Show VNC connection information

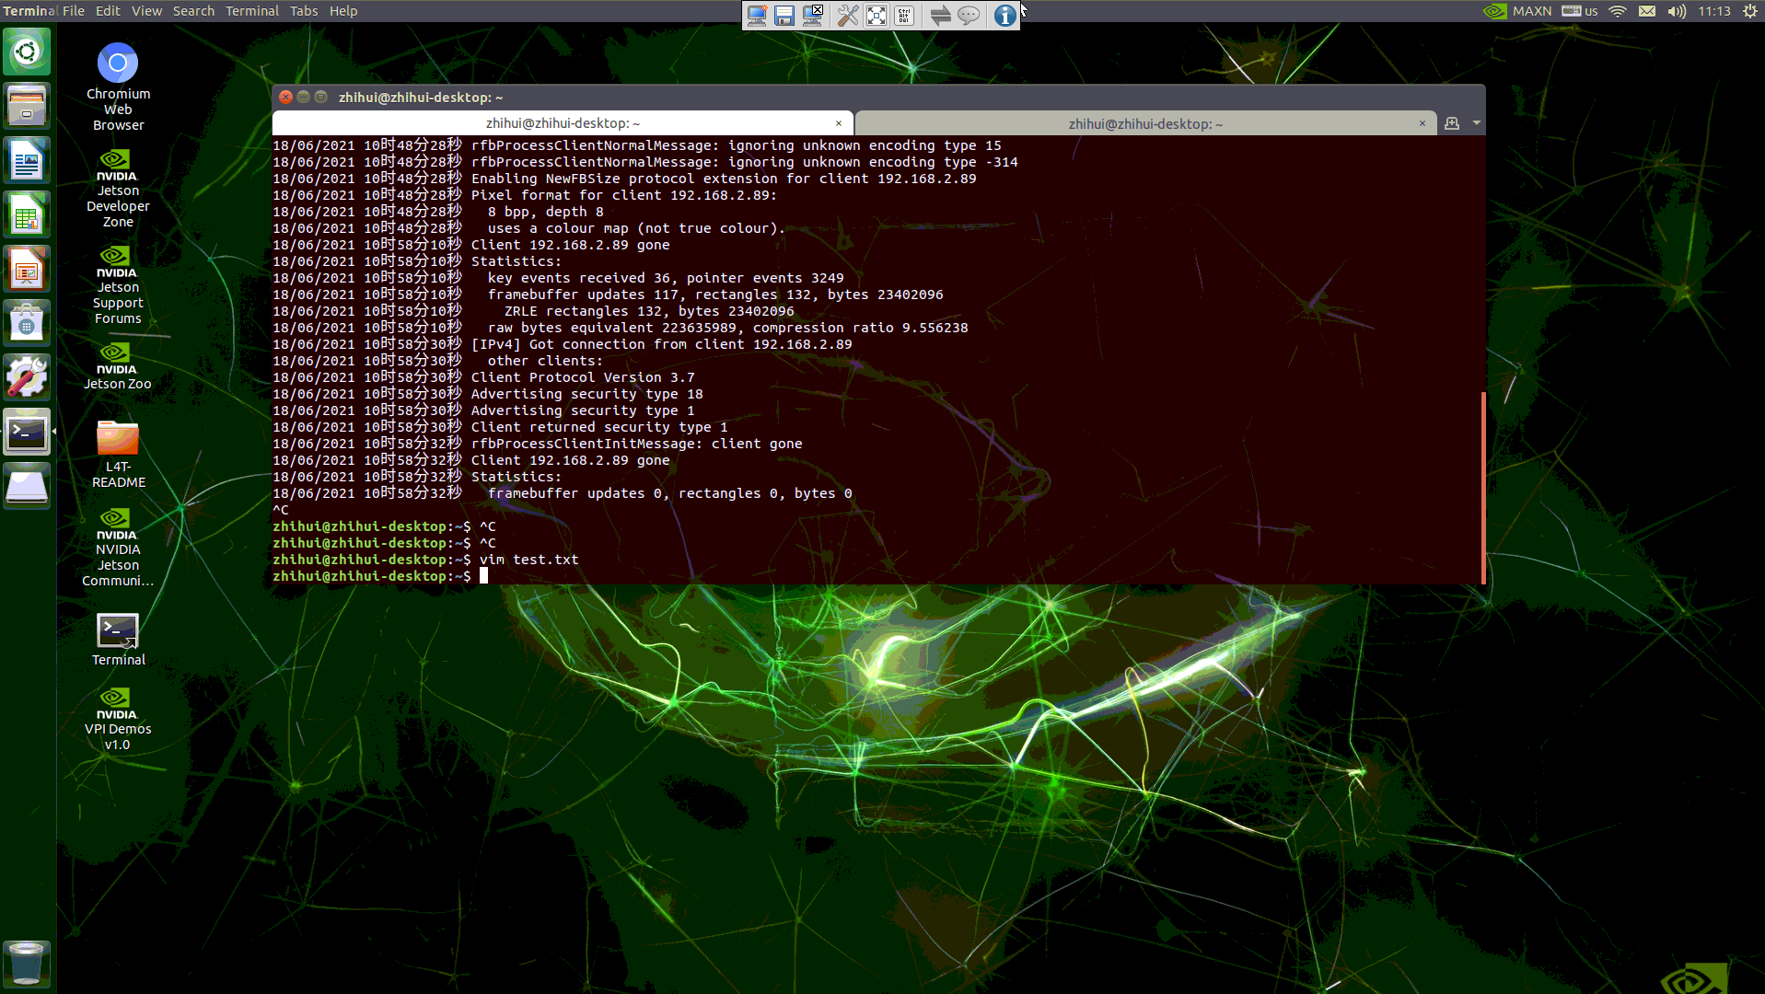tap(1004, 16)
